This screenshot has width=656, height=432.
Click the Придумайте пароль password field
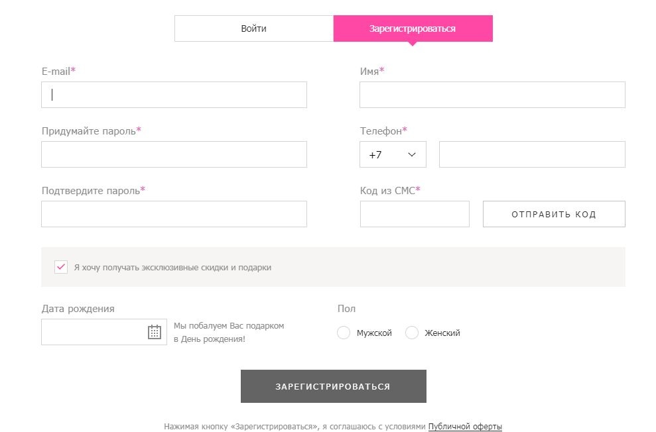(x=174, y=154)
